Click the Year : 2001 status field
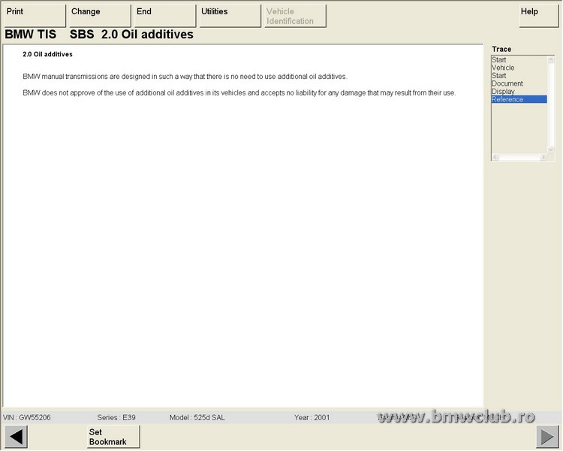 (312, 418)
